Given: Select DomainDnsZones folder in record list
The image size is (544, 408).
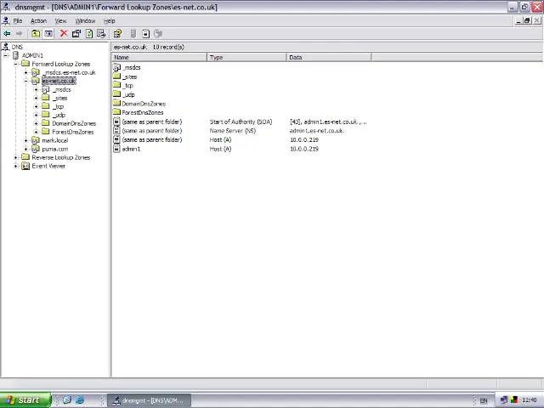Looking at the screenshot, I should tap(139, 104).
